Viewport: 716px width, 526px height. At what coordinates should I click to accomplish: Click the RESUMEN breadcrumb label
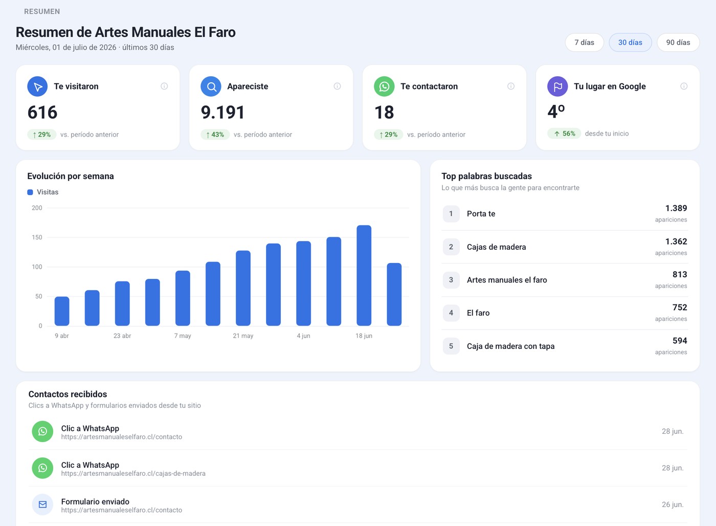pyautogui.click(x=42, y=11)
